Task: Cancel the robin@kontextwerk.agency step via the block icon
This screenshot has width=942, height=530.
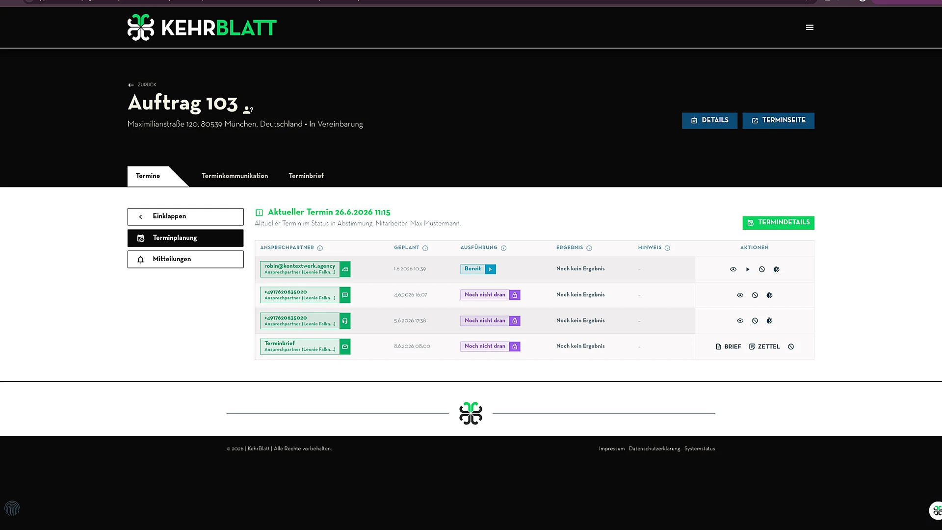Action: (762, 269)
